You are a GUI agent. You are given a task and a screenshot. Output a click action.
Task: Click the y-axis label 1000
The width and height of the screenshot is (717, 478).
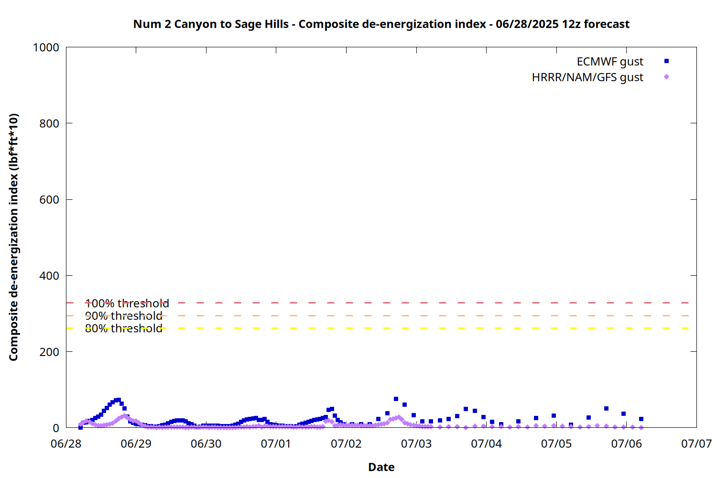coord(46,48)
